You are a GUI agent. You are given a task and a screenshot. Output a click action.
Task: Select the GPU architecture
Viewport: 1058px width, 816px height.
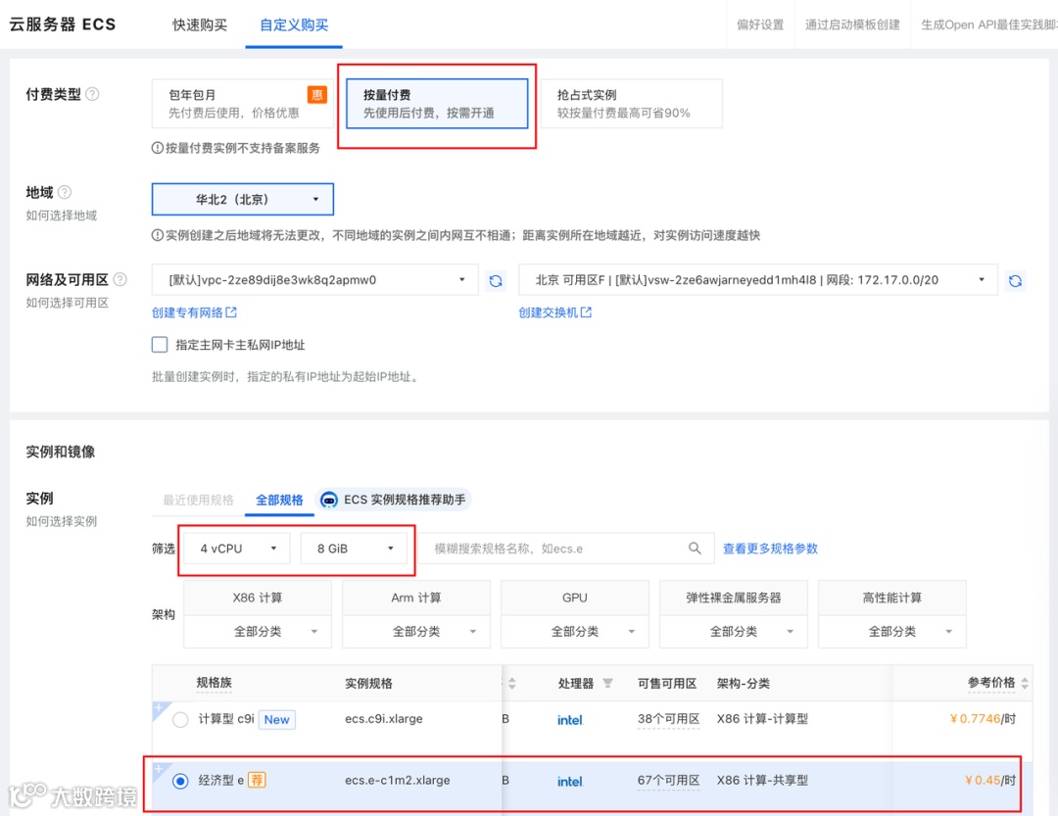575,598
